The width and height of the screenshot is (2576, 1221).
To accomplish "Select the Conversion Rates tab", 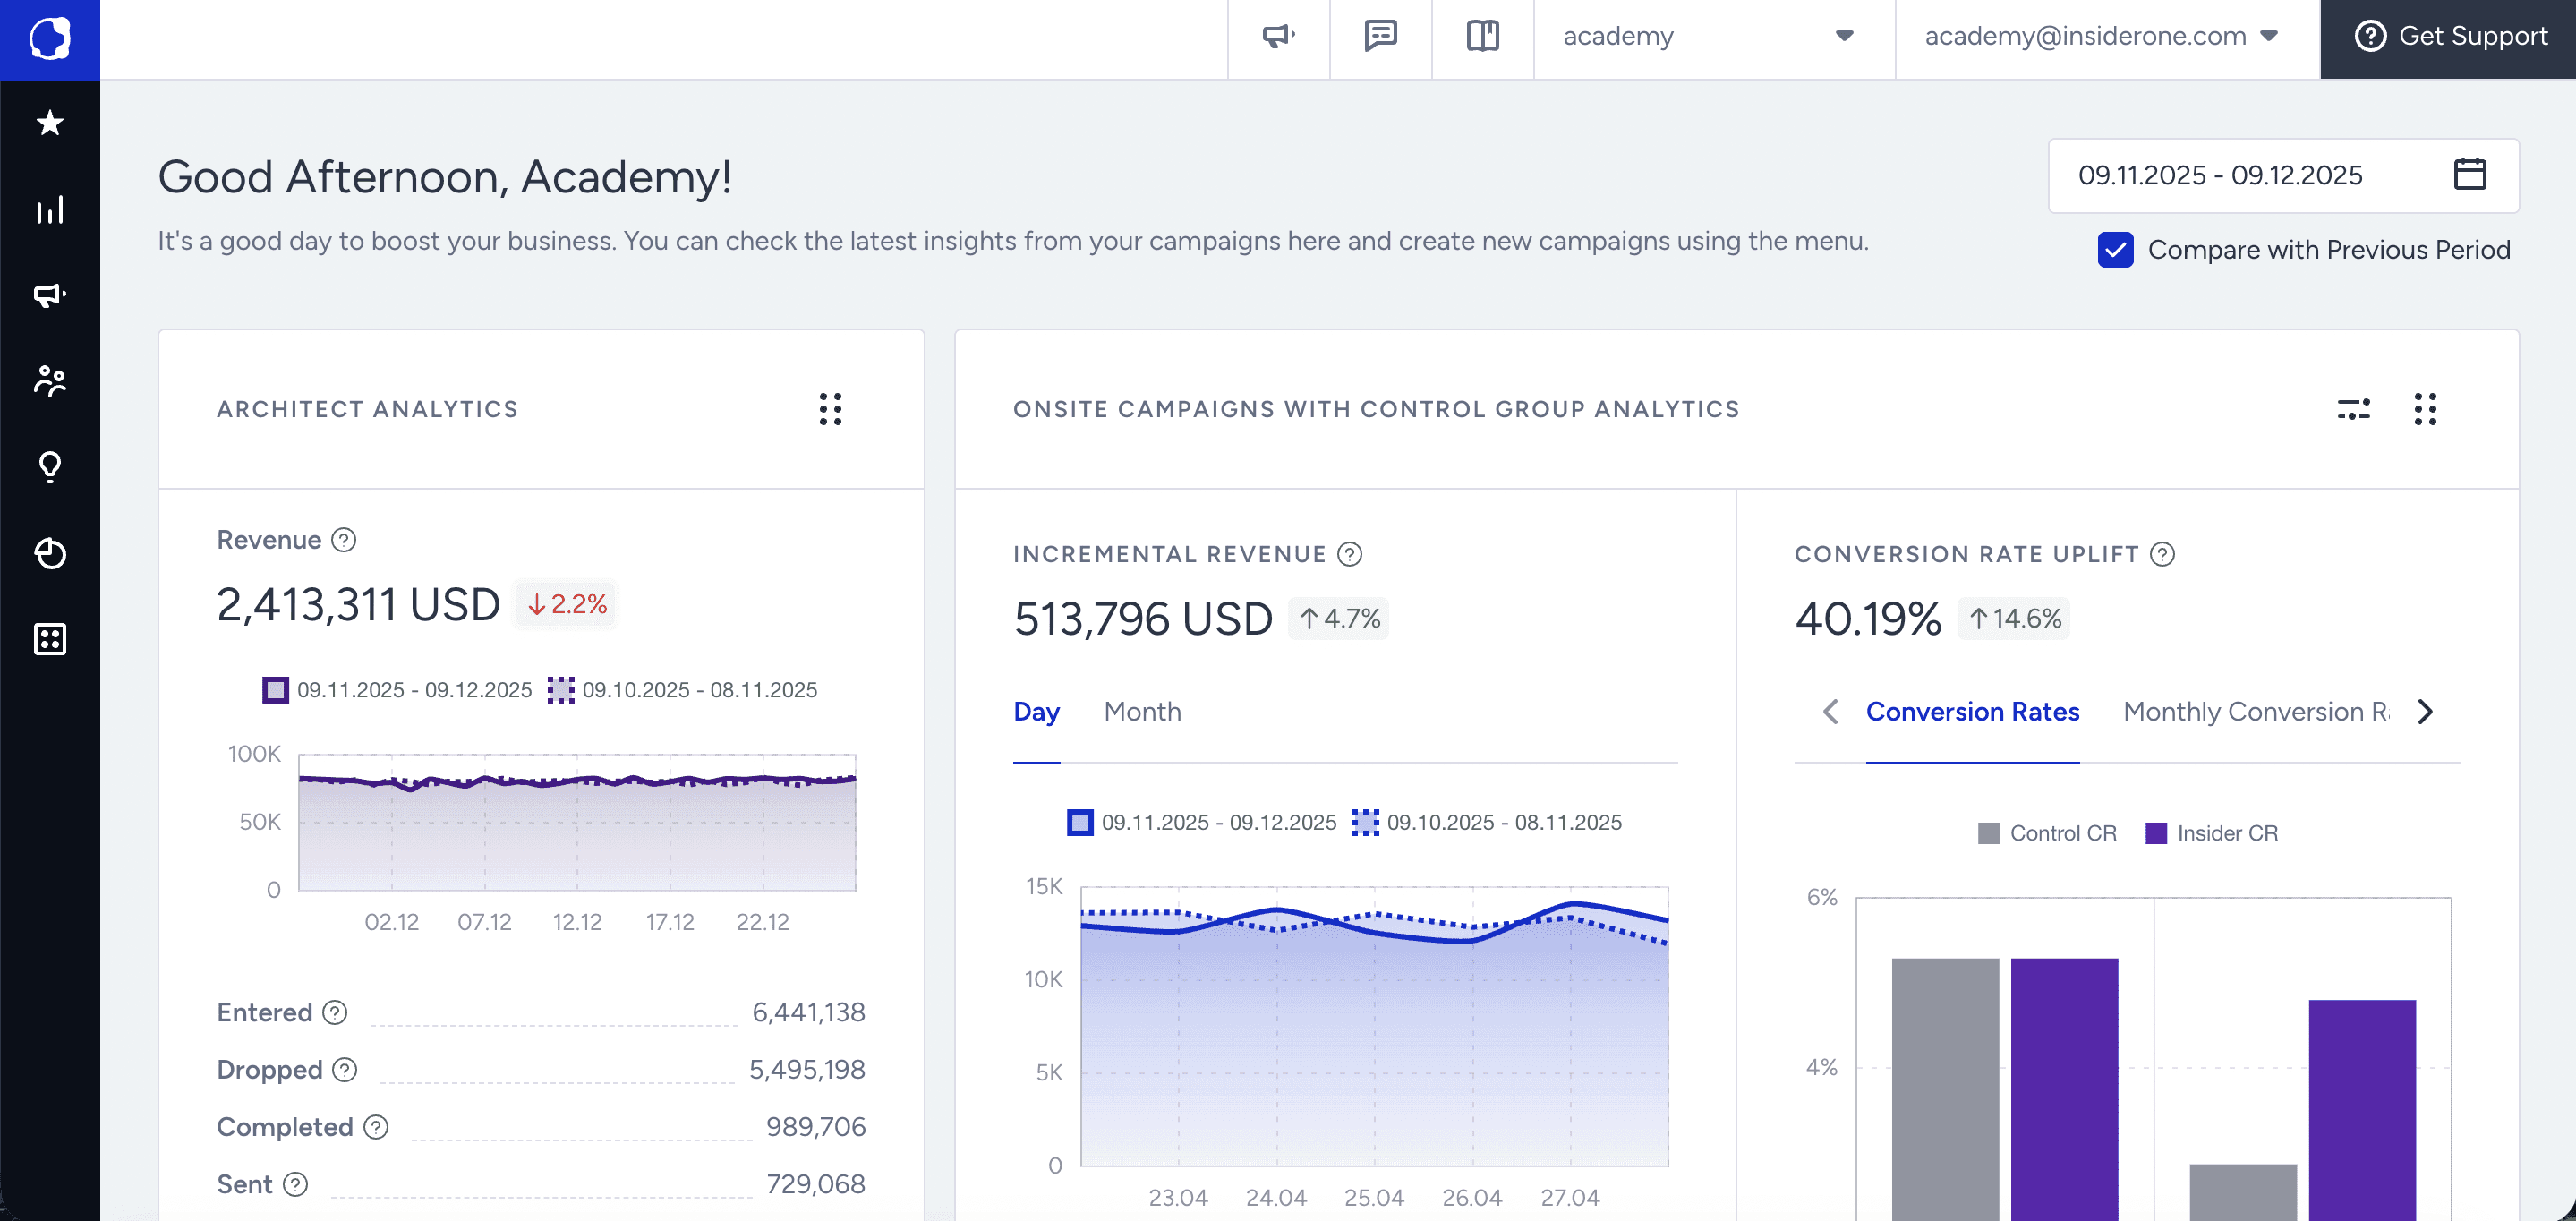I will 1972,711.
